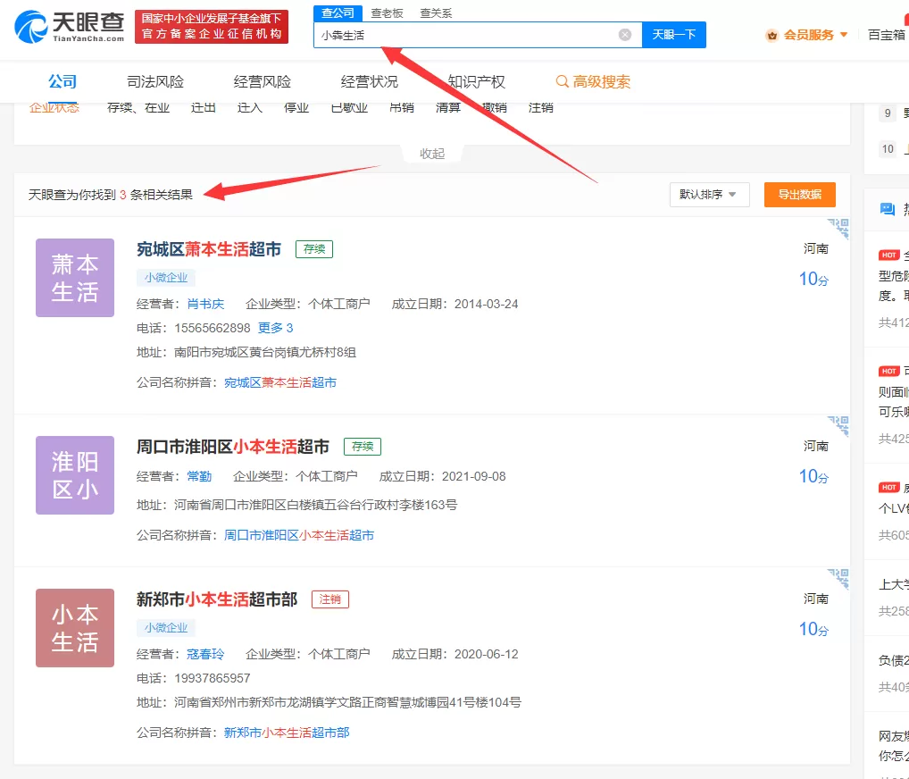Click the 小微企业 tag under 新郑市小本生活超市部

(166, 628)
